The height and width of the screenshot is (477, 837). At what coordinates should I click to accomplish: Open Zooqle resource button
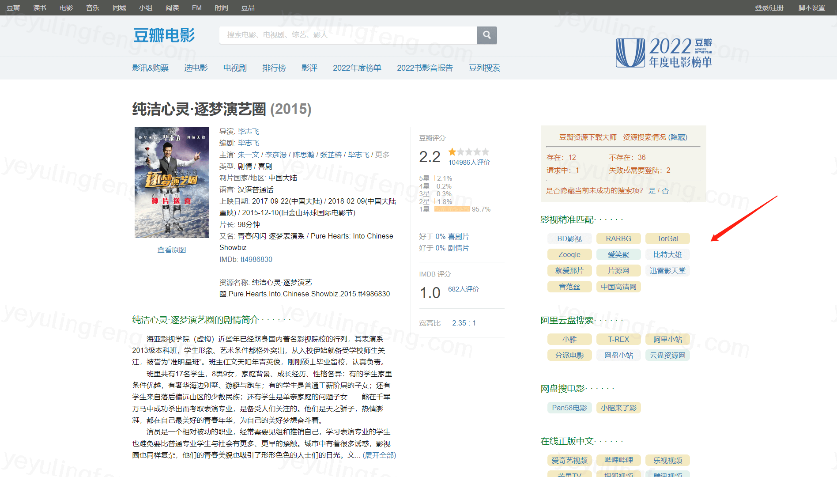click(569, 254)
